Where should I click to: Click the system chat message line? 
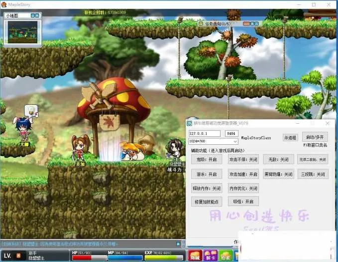click(59, 244)
